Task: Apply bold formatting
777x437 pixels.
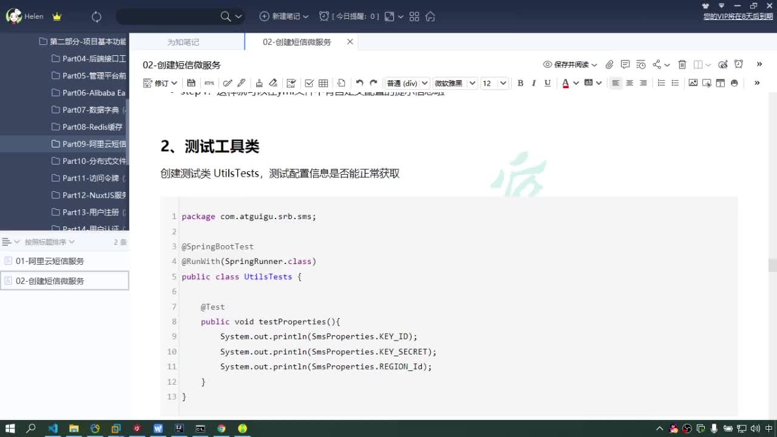Action: coord(520,83)
